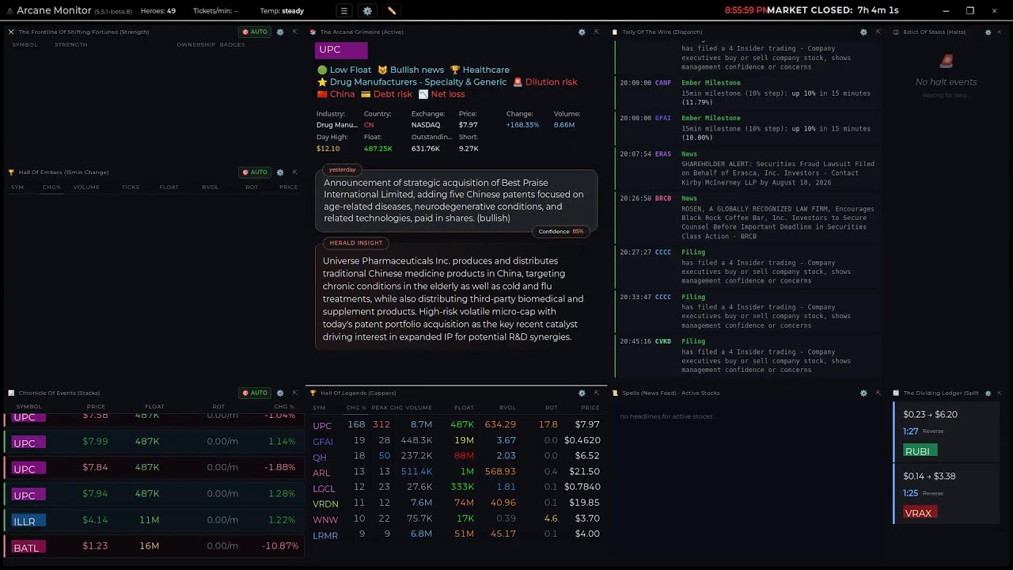1013x570 pixels.
Task: Pop out the Hall Of Legends panel
Action: 596,393
